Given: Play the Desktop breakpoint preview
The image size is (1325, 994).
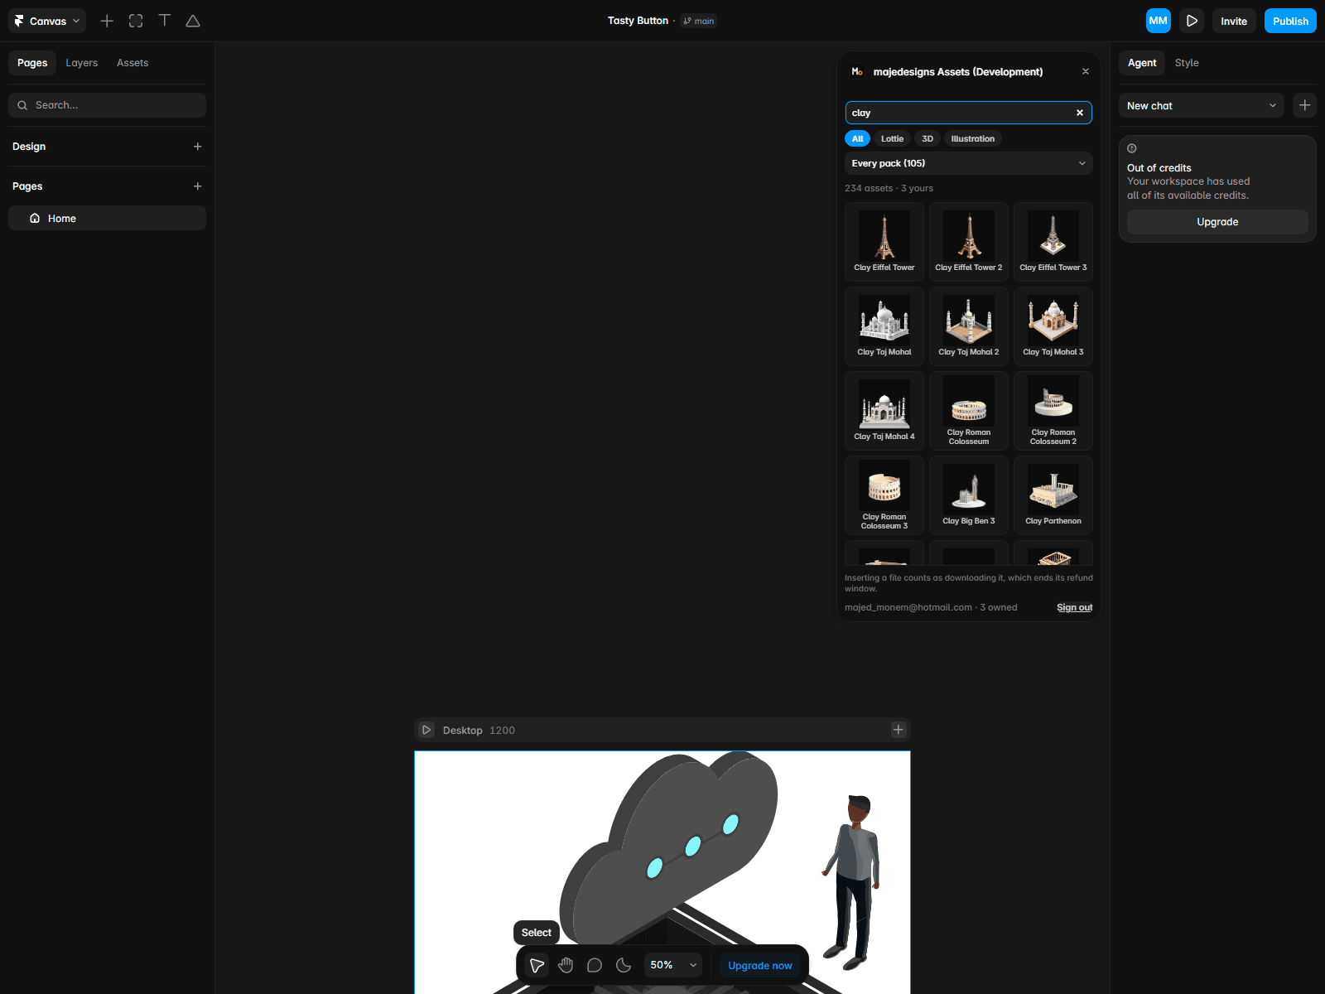Looking at the screenshot, I should pos(426,730).
